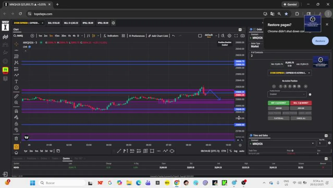Open chart Preferences
Viewport: 333px width, 188px height.
pos(137,36)
